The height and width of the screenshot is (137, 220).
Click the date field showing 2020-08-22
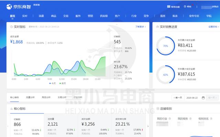[192, 98]
